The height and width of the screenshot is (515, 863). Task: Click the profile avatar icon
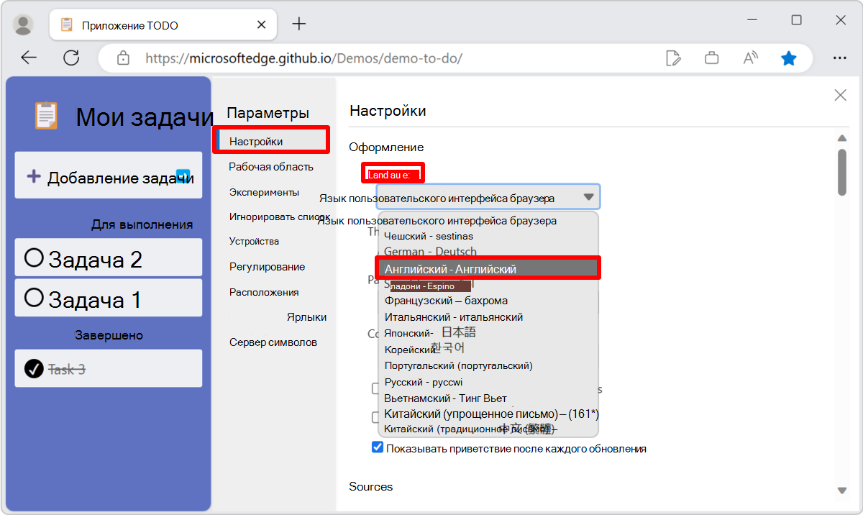[x=23, y=24]
